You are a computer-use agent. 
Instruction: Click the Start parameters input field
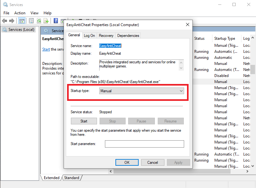pyautogui.click(x=144, y=144)
